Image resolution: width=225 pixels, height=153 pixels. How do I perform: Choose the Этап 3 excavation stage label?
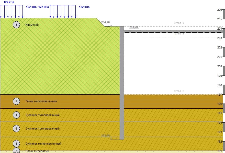(179, 91)
